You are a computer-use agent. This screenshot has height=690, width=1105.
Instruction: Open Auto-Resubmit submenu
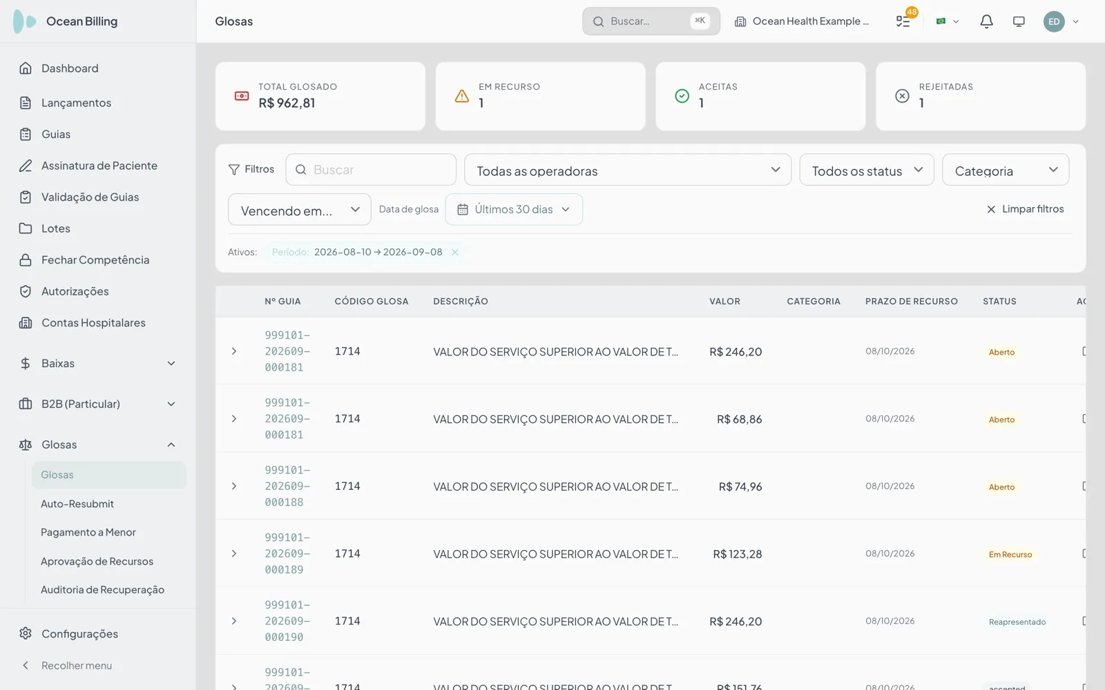click(x=109, y=504)
